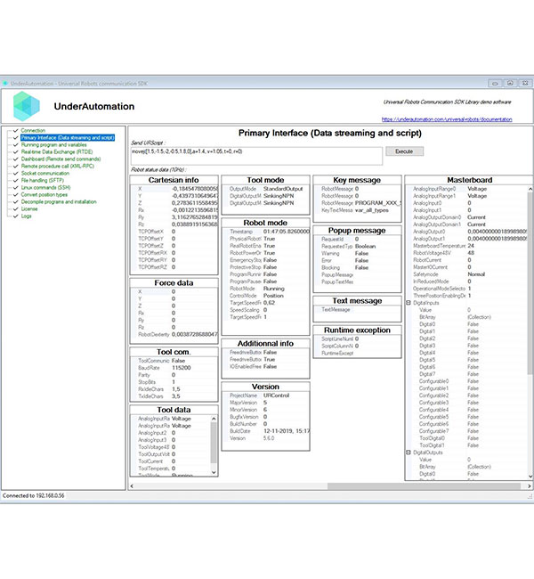Open Dashboard (Remote send commands) page

pos(61,159)
